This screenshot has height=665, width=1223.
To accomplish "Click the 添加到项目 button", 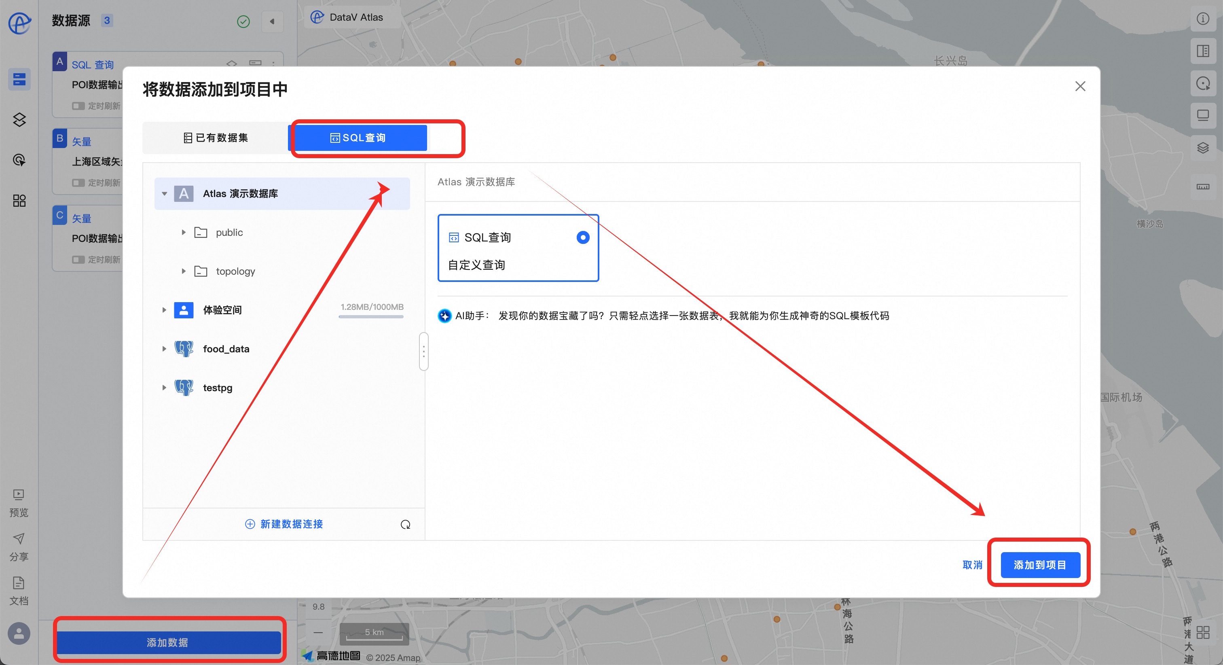I will (1040, 565).
